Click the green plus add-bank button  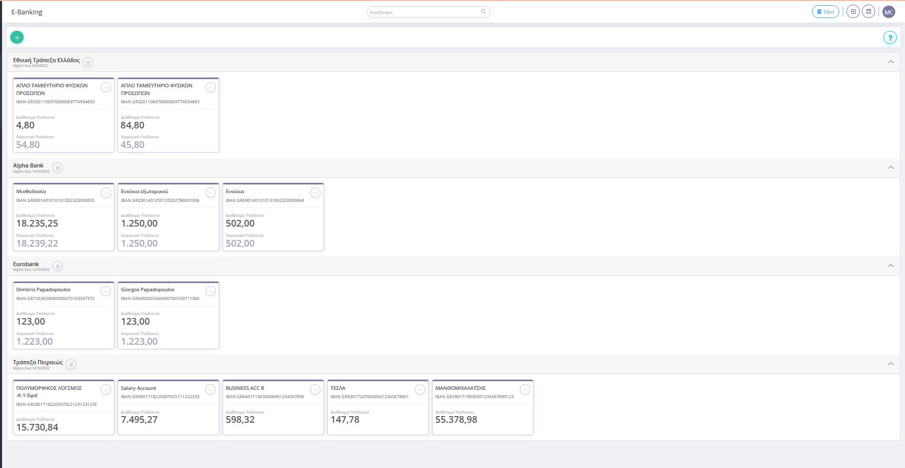click(17, 38)
